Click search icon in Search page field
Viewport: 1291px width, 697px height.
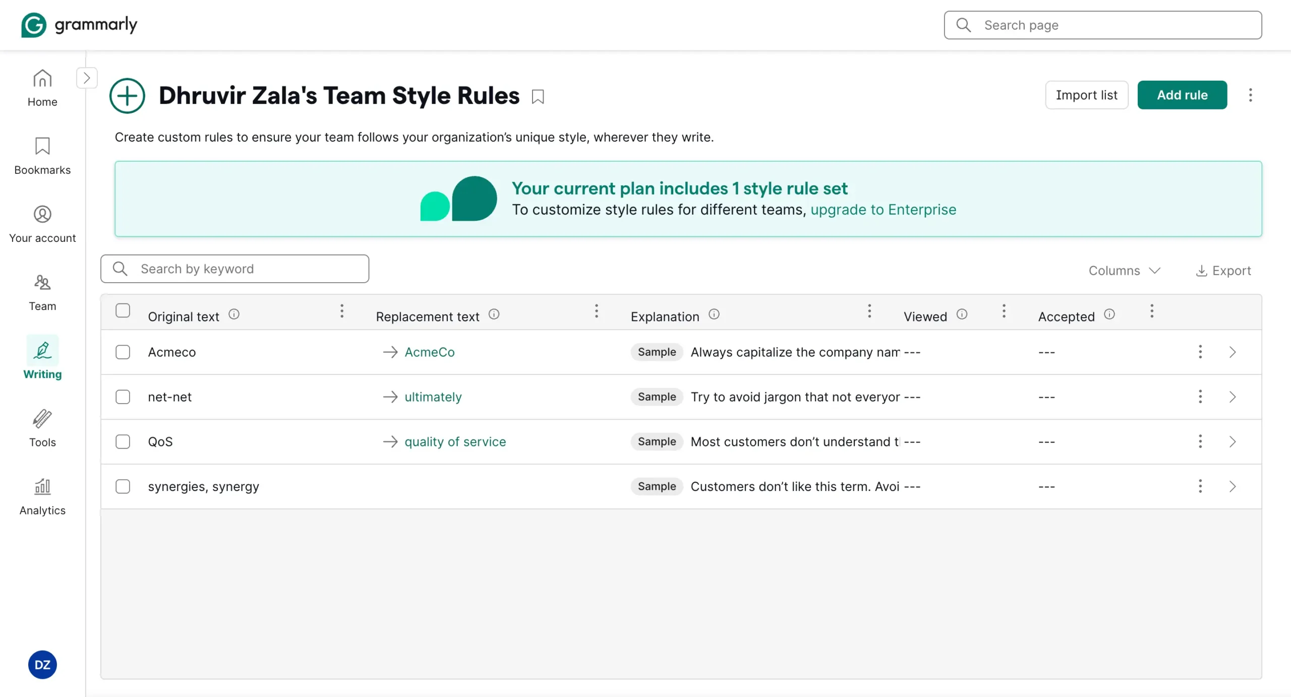click(x=964, y=25)
